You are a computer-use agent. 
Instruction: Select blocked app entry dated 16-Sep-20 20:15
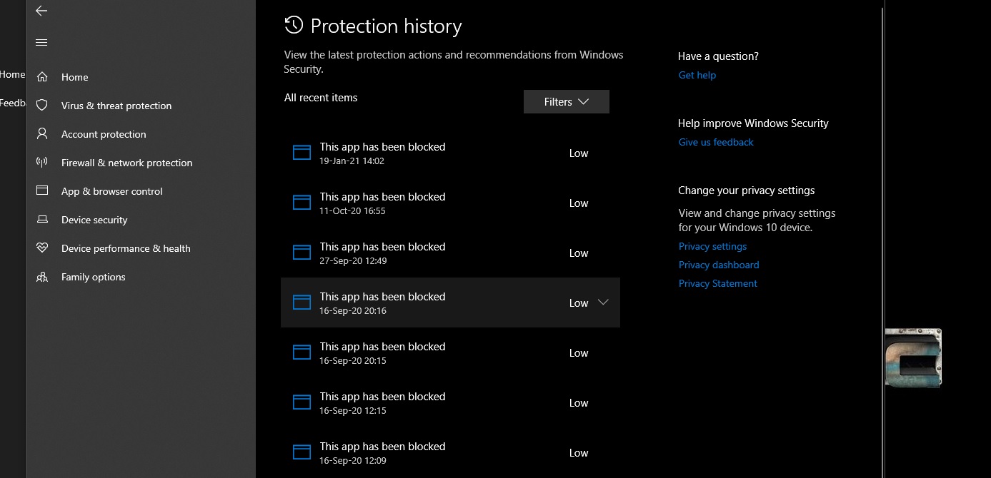point(450,352)
